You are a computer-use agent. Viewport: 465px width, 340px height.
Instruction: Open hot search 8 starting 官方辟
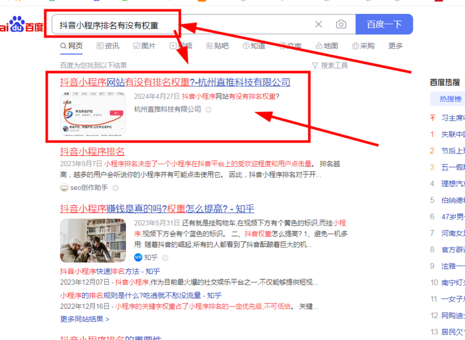pyautogui.click(x=453, y=250)
